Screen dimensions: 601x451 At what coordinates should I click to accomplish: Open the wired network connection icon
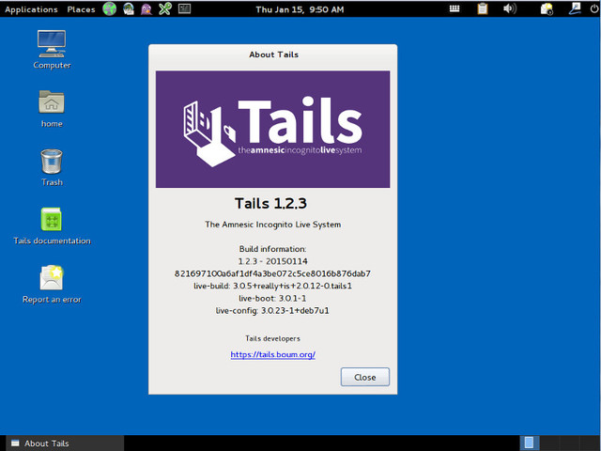575,8
